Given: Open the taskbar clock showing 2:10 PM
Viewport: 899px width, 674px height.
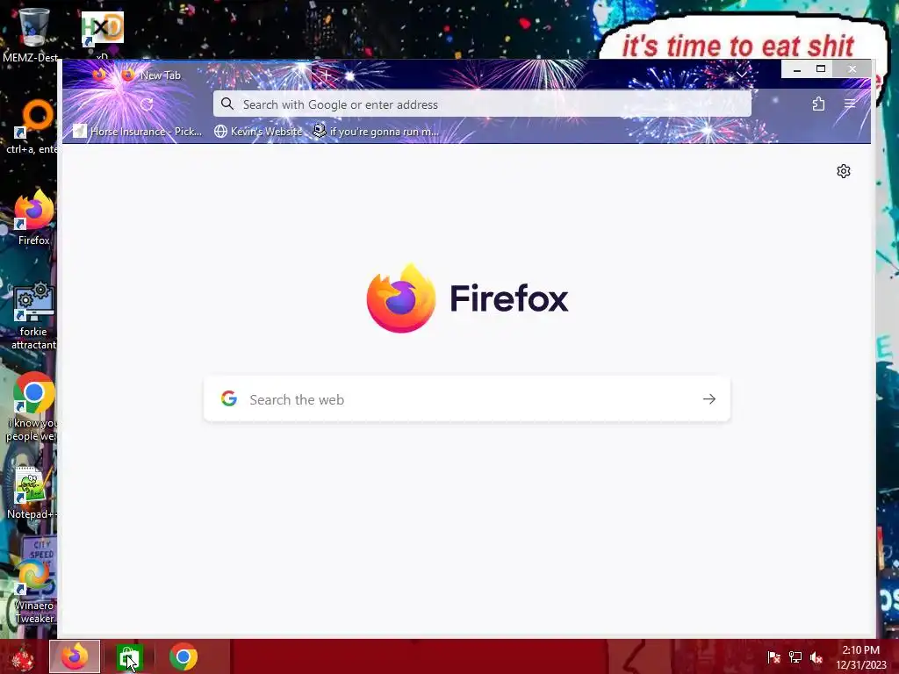Looking at the screenshot, I should (x=860, y=656).
